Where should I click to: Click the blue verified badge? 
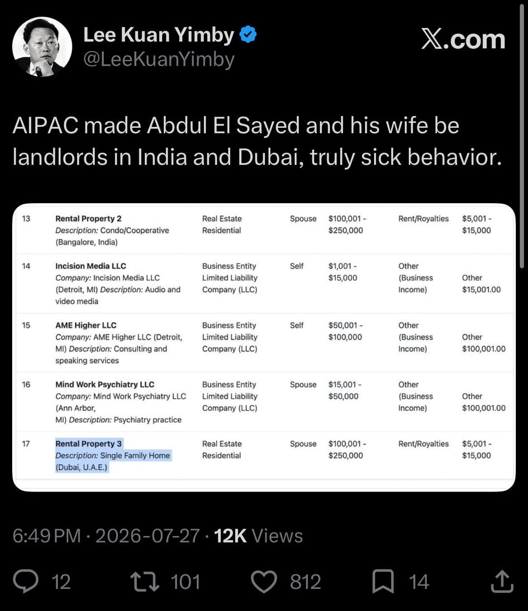(248, 35)
